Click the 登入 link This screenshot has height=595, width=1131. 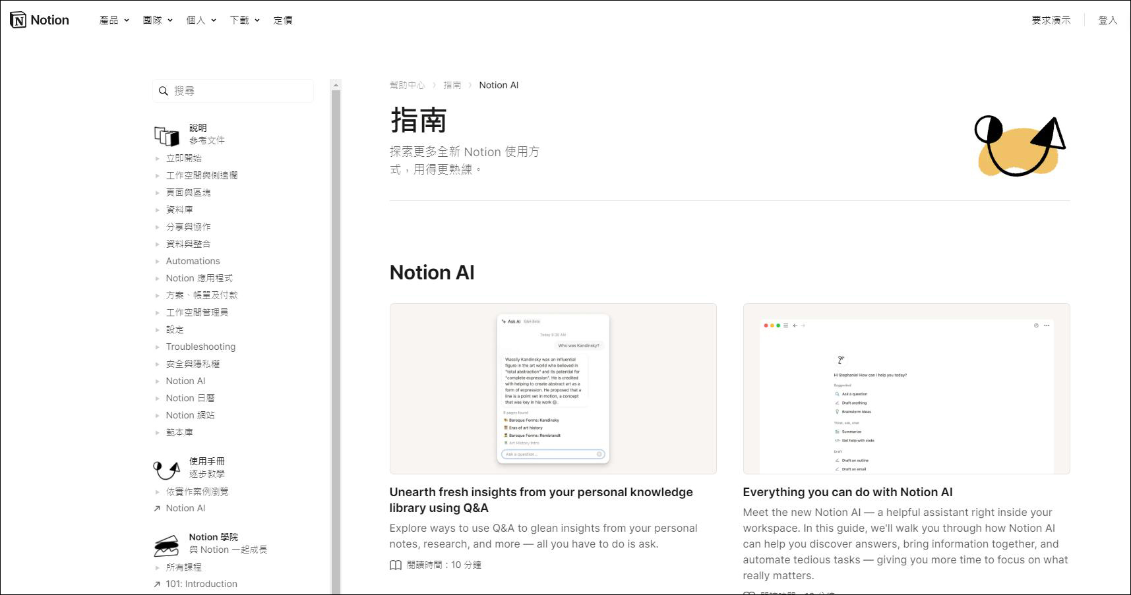pyautogui.click(x=1108, y=20)
